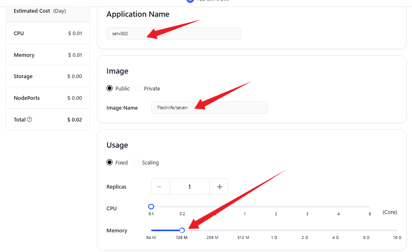Click the Image Name field with 7techlife/seven
Image resolution: width=412 pixels, height=252 pixels.
tap(209, 108)
